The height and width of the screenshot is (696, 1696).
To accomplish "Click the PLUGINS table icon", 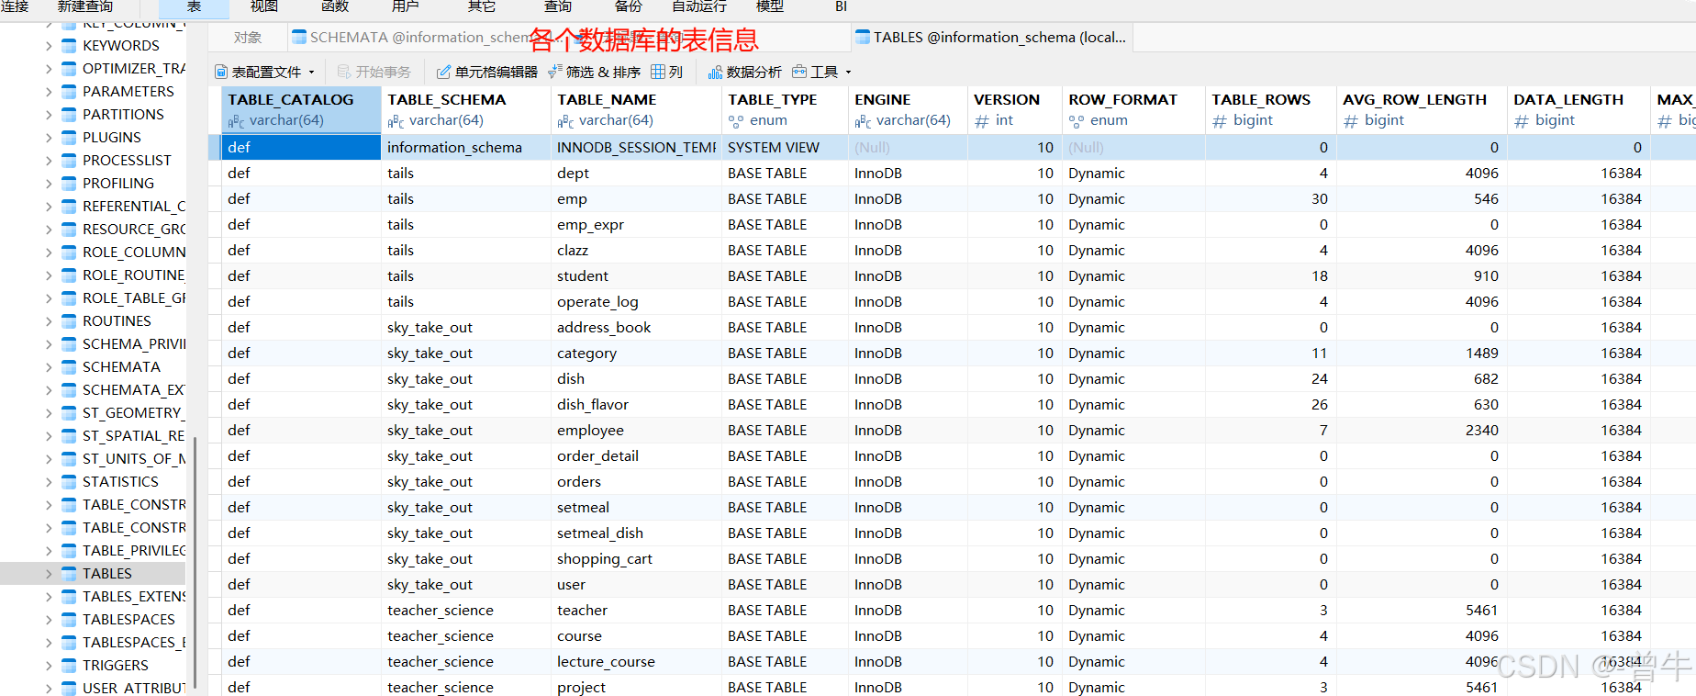I will tap(69, 138).
